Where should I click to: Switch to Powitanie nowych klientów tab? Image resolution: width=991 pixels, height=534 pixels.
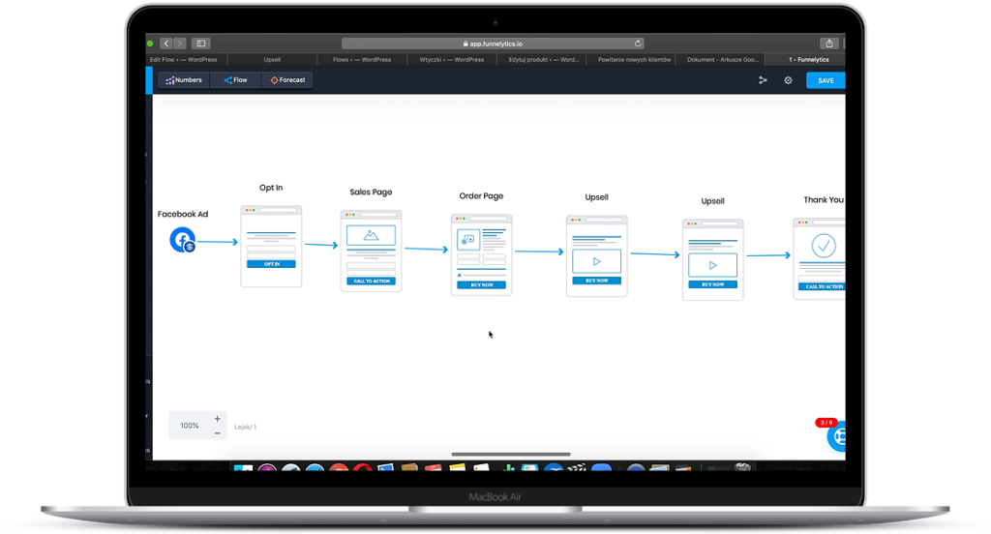pyautogui.click(x=632, y=59)
